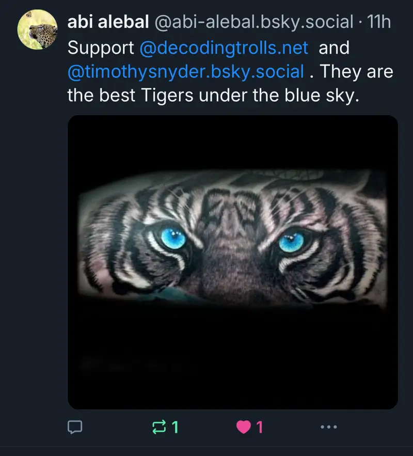This screenshot has width=413, height=456.
Task: Click the word 'Support' in the post
Action: click(101, 48)
